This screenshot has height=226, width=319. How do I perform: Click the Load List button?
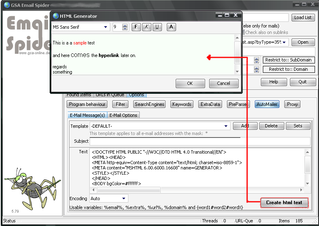302,17
